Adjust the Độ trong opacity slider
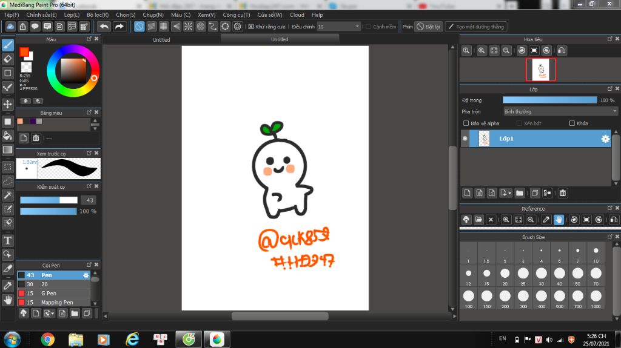621x348 pixels. [x=549, y=100]
